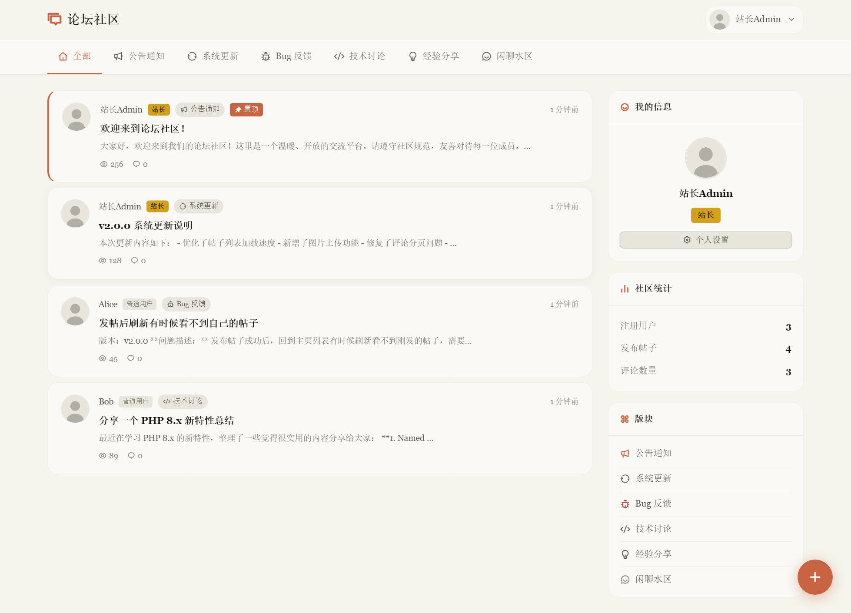Open Bug 反馈 in the 版块 sidebar list
This screenshot has width=851, height=613.
[705, 504]
